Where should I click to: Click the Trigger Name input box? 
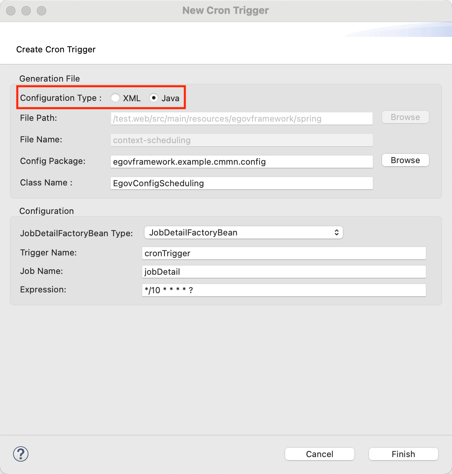pos(284,253)
